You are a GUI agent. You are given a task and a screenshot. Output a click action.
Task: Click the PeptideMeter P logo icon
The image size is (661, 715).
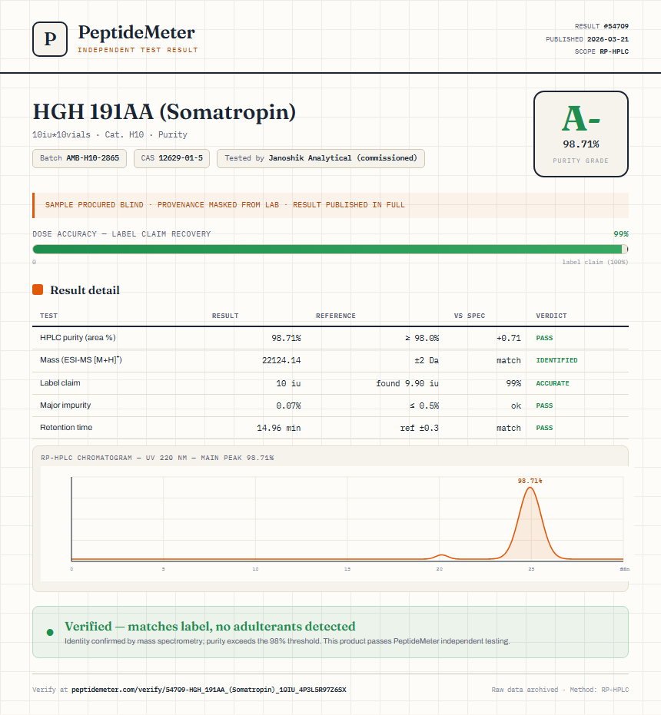click(x=50, y=39)
